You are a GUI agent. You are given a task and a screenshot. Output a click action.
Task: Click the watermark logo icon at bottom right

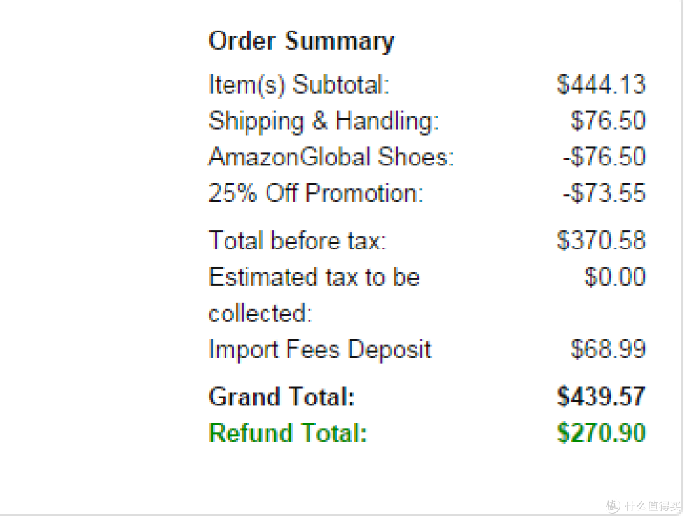(x=613, y=506)
